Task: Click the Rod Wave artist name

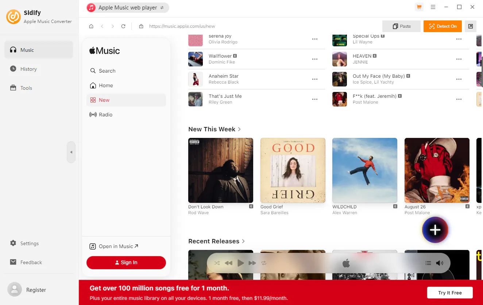Action: [198, 213]
